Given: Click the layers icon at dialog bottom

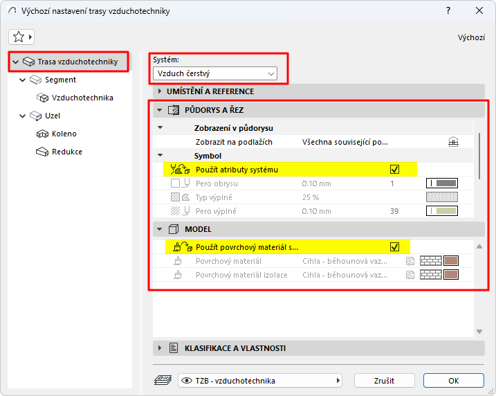Looking at the screenshot, I should pyautogui.click(x=163, y=380).
